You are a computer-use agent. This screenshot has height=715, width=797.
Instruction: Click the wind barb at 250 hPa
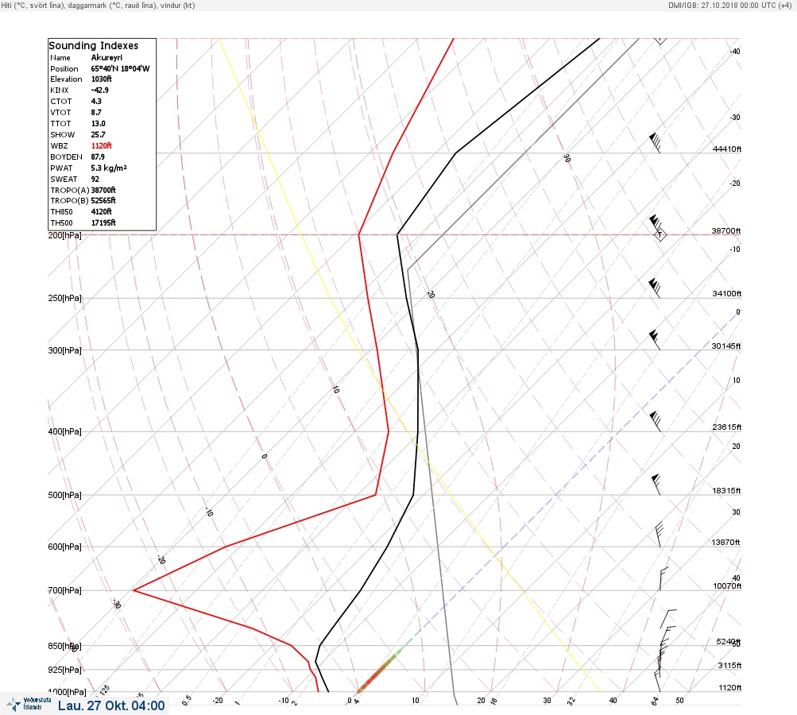[655, 288]
